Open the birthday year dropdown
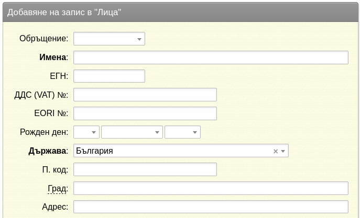 pos(182,132)
